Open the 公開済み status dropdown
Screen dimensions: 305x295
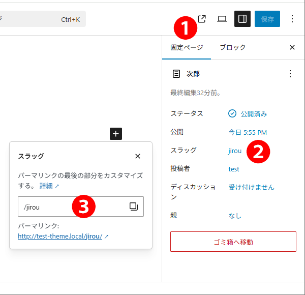[248, 114]
